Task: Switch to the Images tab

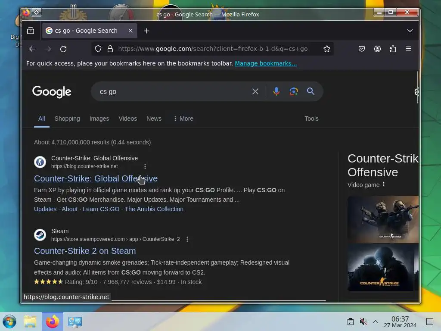Action: (x=99, y=119)
